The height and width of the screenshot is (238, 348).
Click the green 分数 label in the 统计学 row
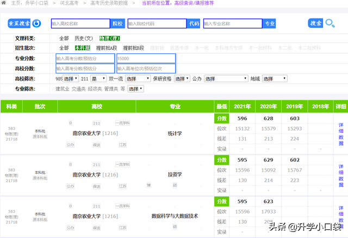tap(222, 118)
